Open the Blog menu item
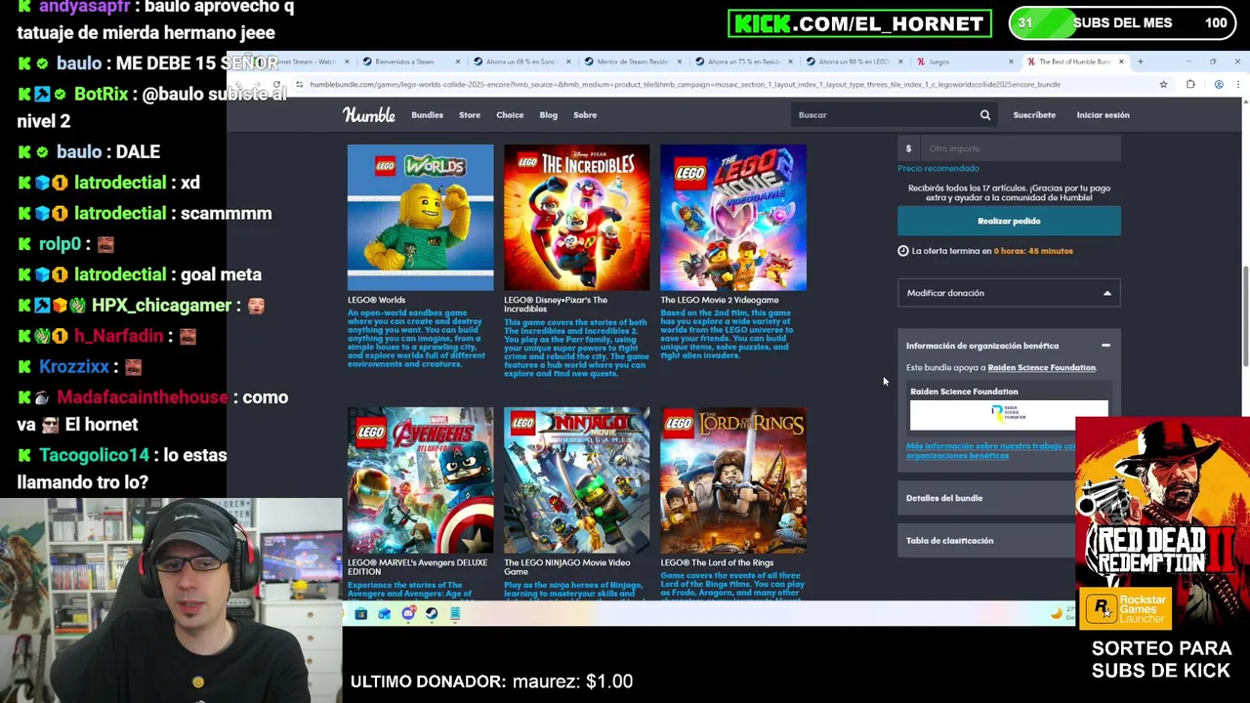The image size is (1250, 703). (x=548, y=115)
